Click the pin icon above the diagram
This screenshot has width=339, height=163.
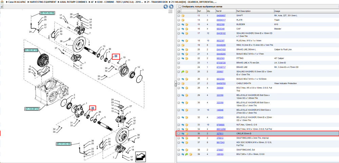pyautogui.click(x=1, y=7)
